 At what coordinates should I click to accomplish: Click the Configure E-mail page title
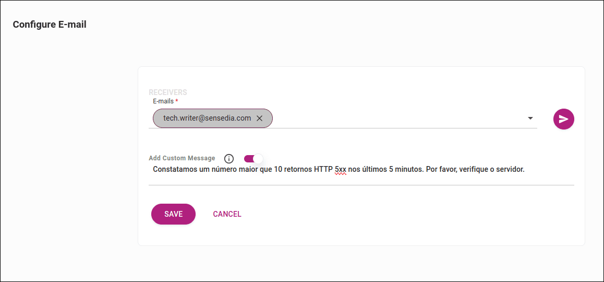click(x=50, y=25)
